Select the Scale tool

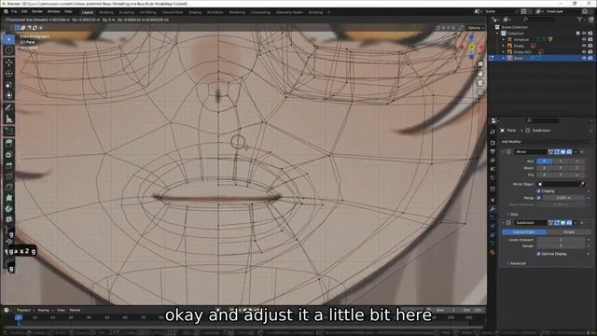(8, 85)
